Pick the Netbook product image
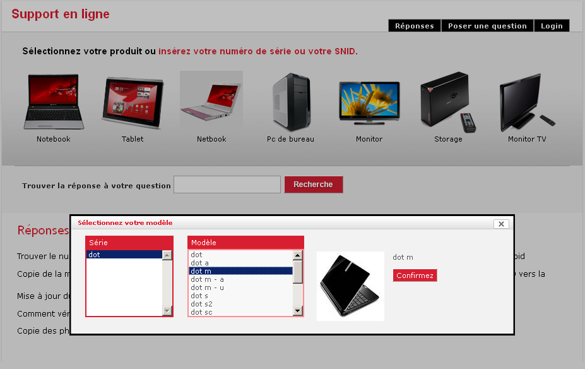This screenshot has height=369, width=585. 211,101
